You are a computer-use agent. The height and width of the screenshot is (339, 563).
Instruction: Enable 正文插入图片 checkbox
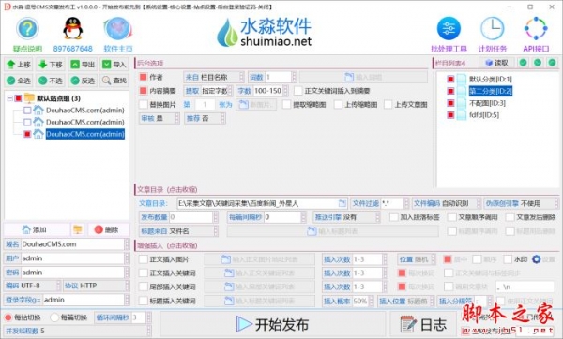144,259
